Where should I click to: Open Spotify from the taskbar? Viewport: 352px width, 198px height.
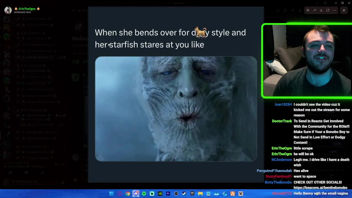(x=144, y=194)
